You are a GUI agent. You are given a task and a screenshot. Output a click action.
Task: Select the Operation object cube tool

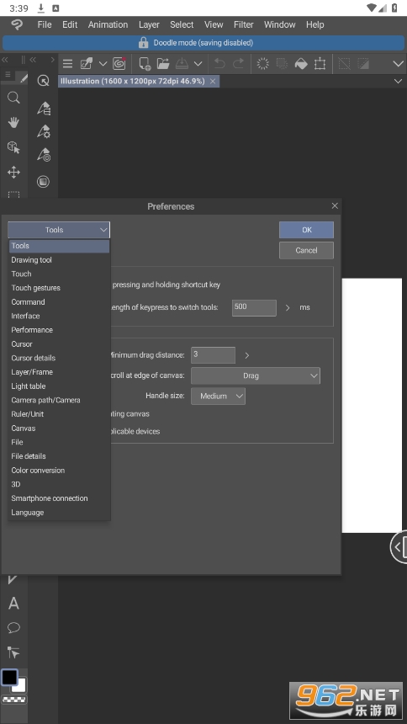13,147
